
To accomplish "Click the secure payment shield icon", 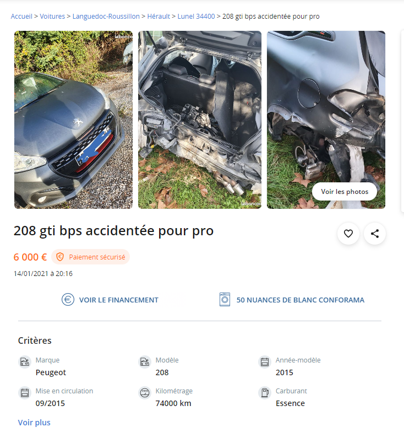I will [x=60, y=257].
